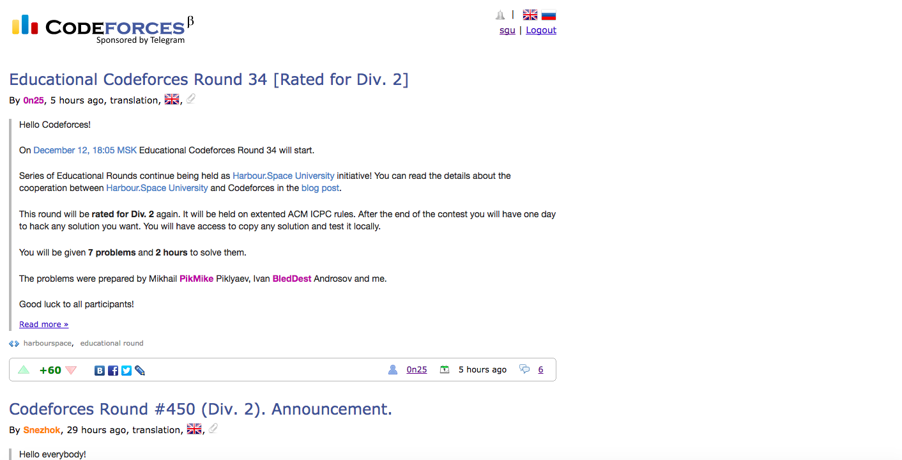This screenshot has width=902, height=460.
Task: Open PikMike's profile
Action: click(197, 279)
